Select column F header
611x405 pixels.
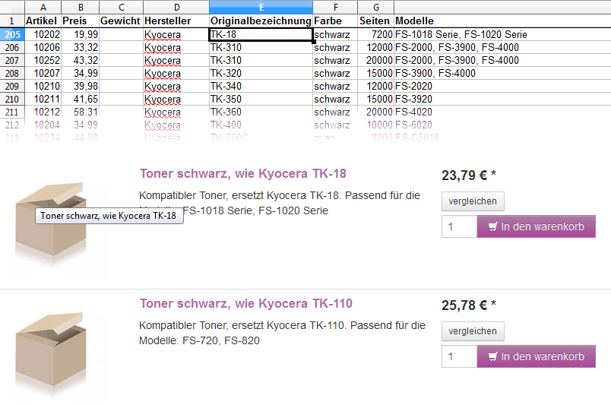(x=335, y=7)
